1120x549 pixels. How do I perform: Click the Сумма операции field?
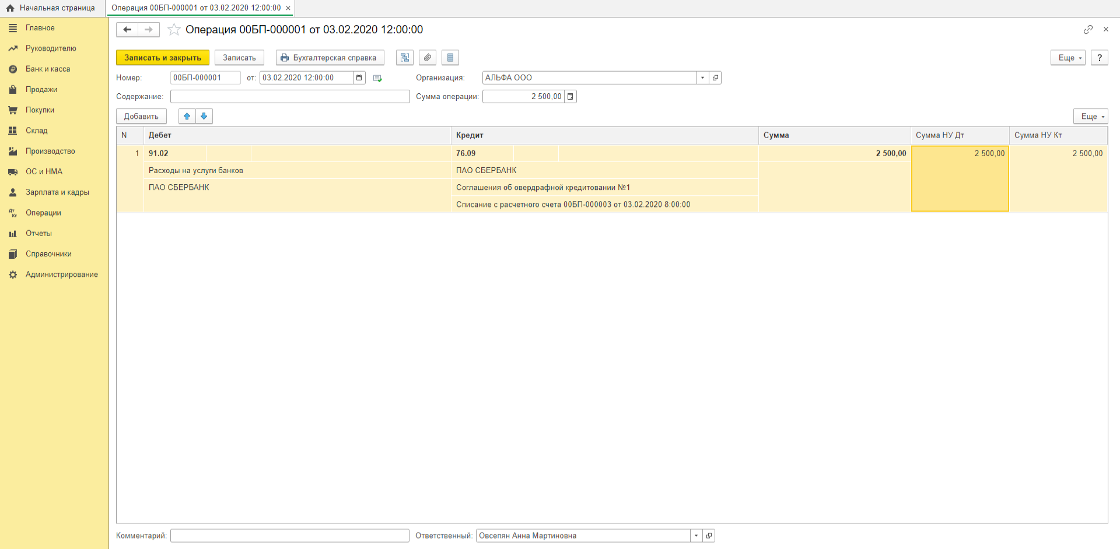tap(523, 97)
